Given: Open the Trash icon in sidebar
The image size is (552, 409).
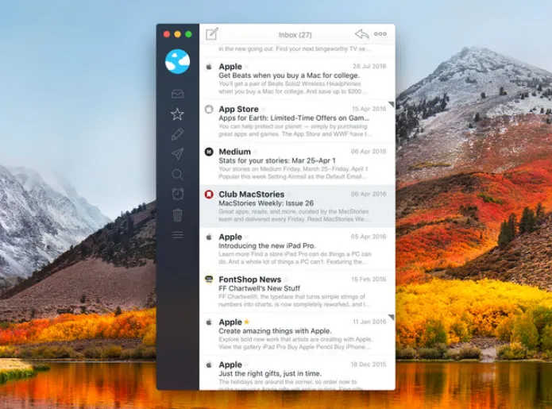Looking at the screenshot, I should [x=177, y=214].
